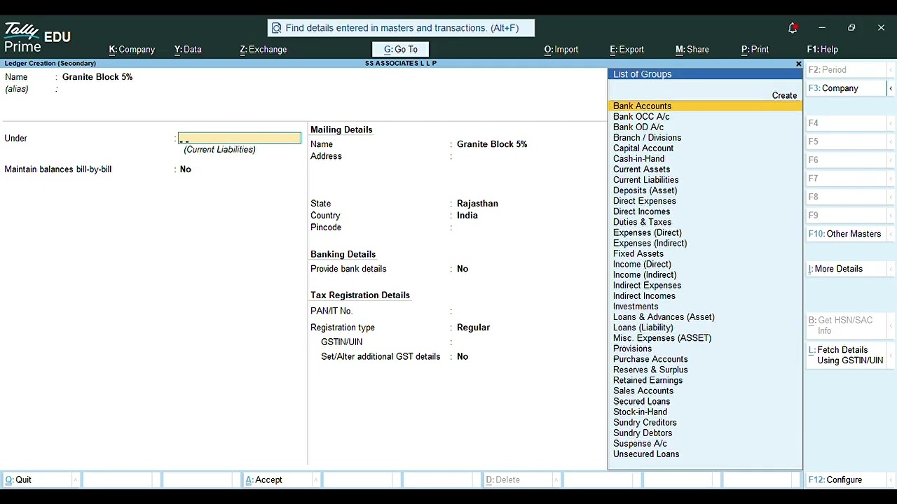Open the O: Import menu

(x=561, y=50)
